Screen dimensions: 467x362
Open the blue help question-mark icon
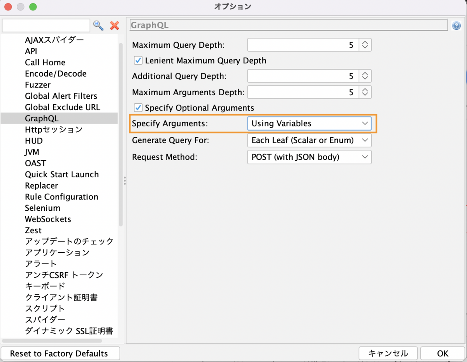pyautogui.click(x=456, y=26)
